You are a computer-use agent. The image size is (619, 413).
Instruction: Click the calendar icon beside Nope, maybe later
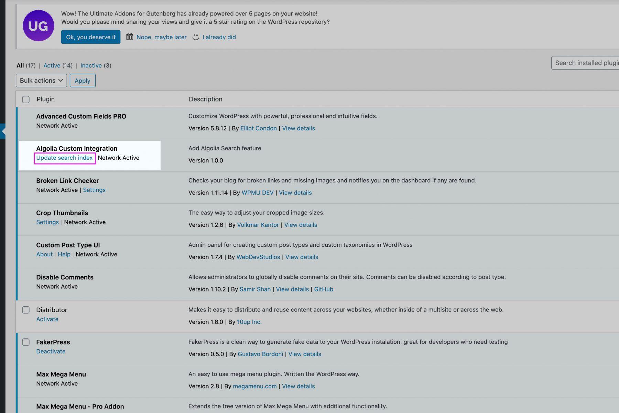[129, 36]
